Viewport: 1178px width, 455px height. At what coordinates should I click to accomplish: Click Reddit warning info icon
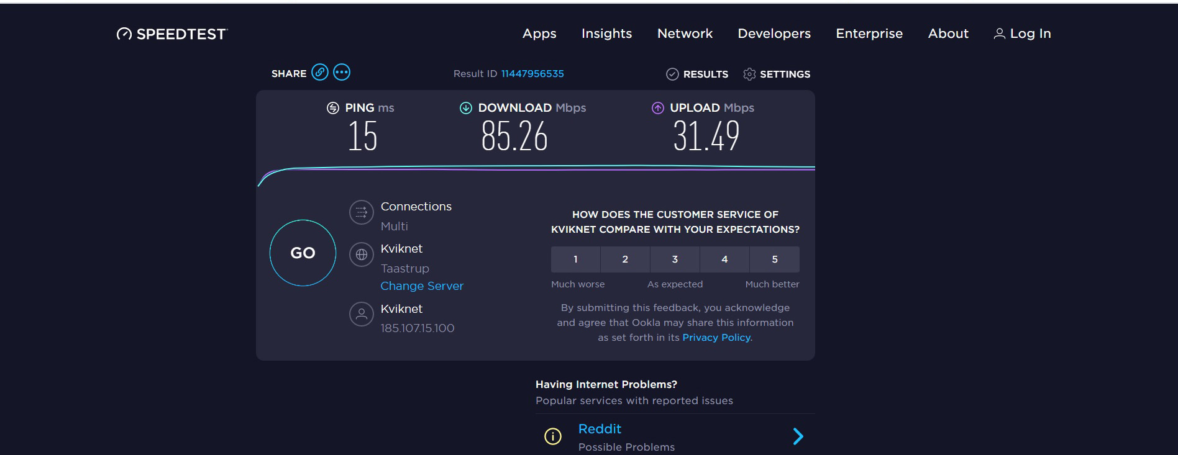[553, 436]
